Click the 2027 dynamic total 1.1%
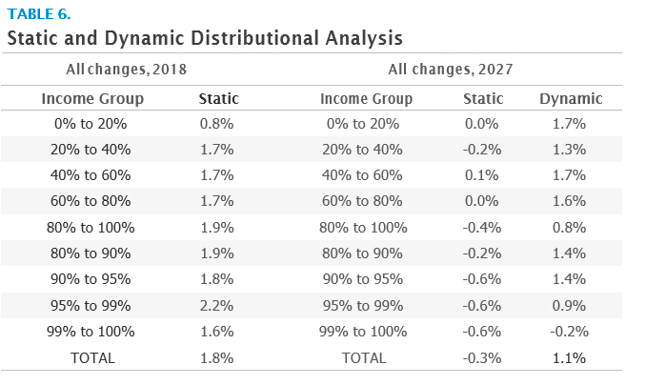The width and height of the screenshot is (646, 385). tap(570, 358)
